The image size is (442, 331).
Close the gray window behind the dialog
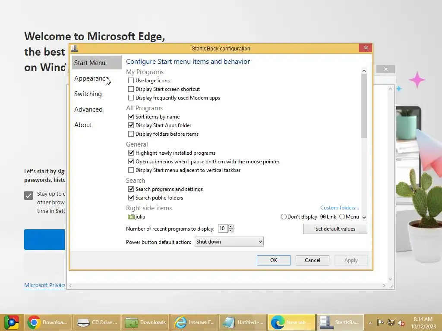tap(385, 69)
